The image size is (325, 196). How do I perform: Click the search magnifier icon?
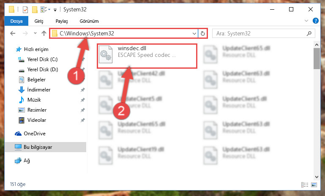tap(309, 33)
